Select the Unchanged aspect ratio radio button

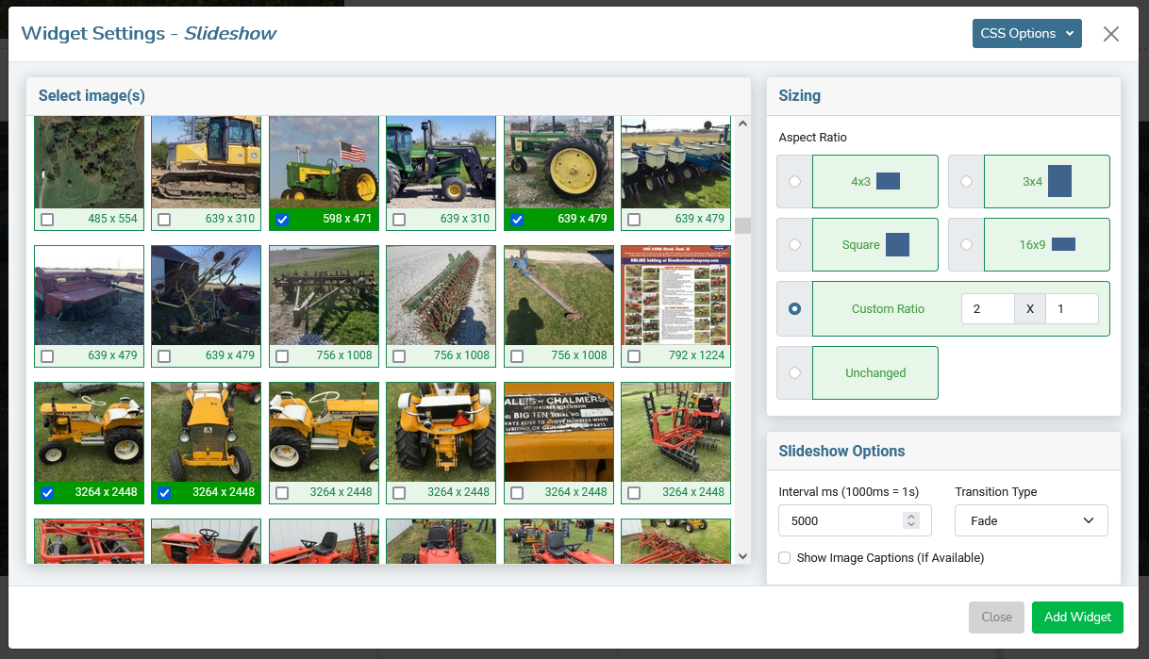coord(794,372)
